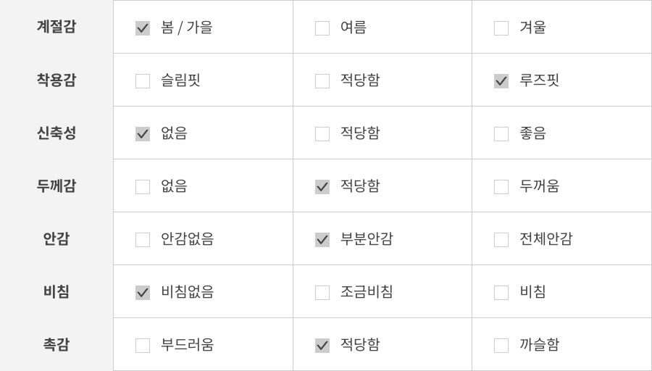The height and width of the screenshot is (371, 652).
Task: Uncheck 적당함 in the 두께감 row
Action: pyautogui.click(x=322, y=187)
